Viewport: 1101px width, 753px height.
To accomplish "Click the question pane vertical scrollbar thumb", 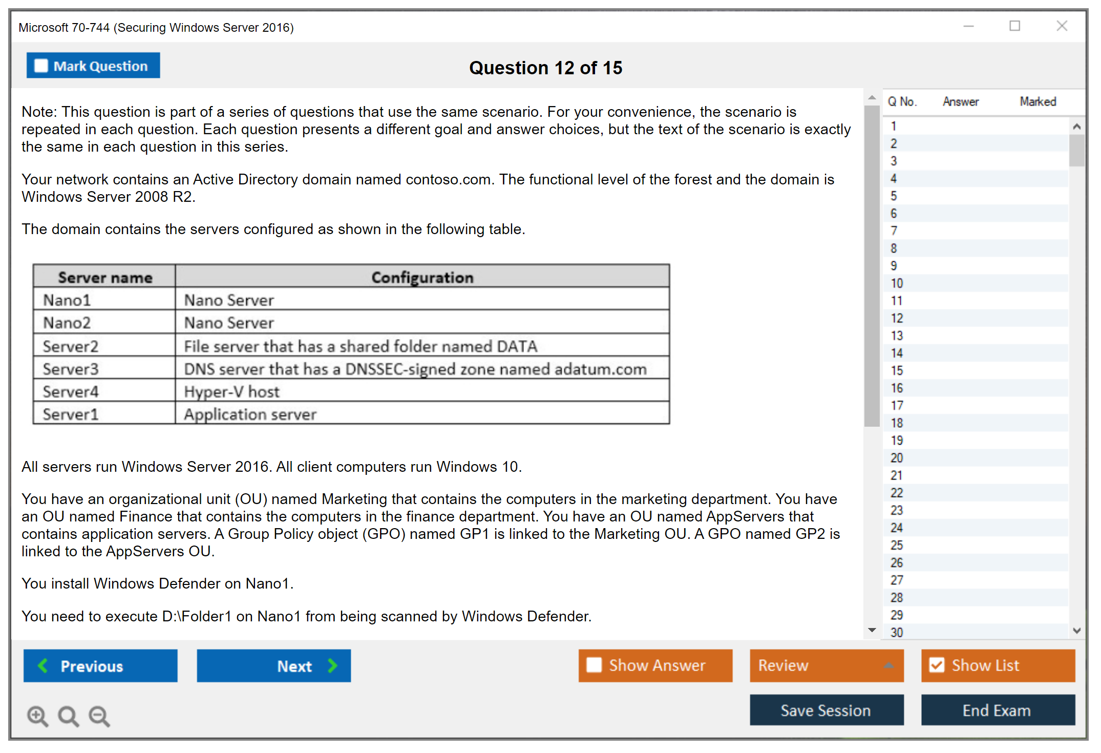I will (872, 266).
